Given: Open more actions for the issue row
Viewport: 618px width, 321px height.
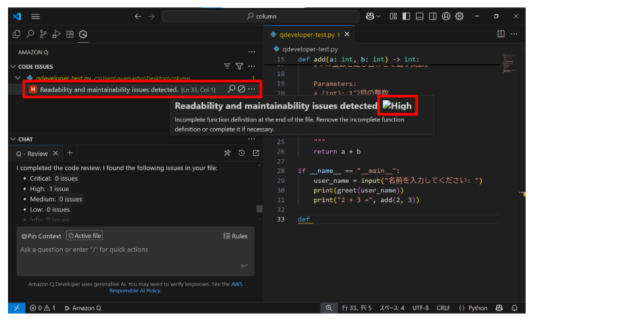Looking at the screenshot, I should (x=252, y=89).
